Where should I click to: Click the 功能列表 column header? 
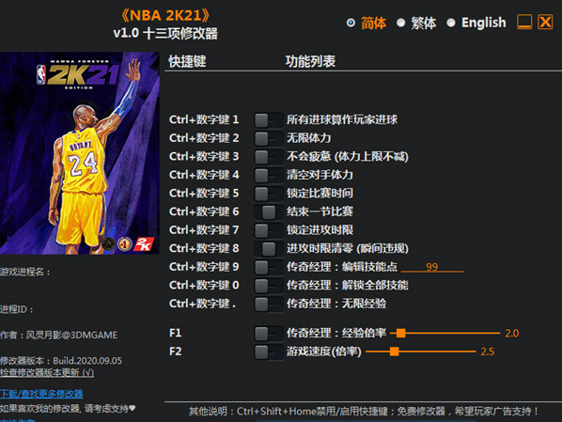click(310, 61)
